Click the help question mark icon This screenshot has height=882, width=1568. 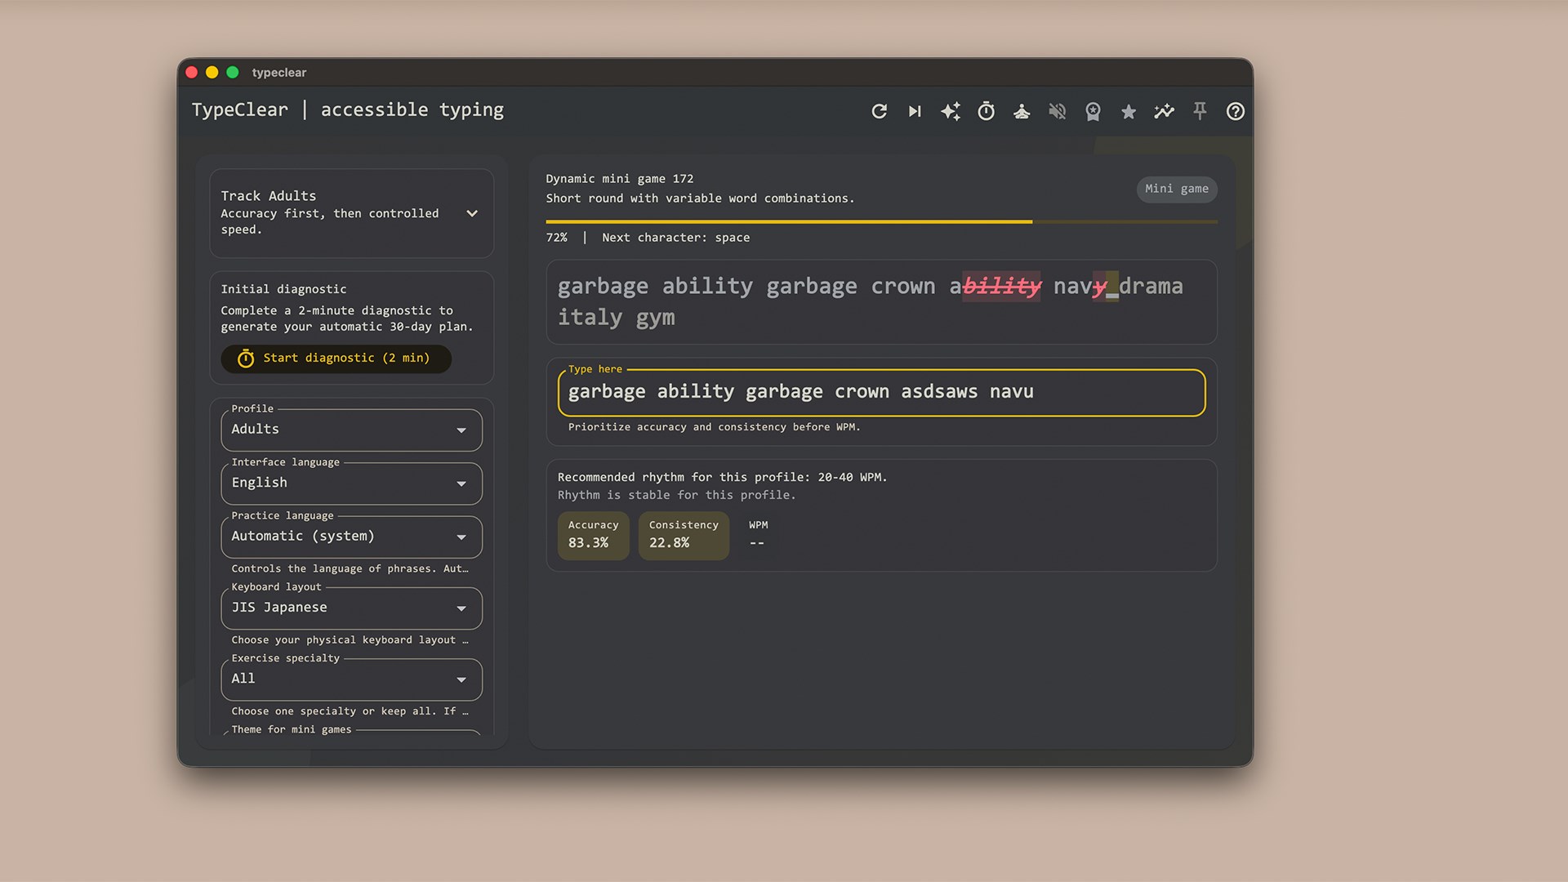[1235, 111]
